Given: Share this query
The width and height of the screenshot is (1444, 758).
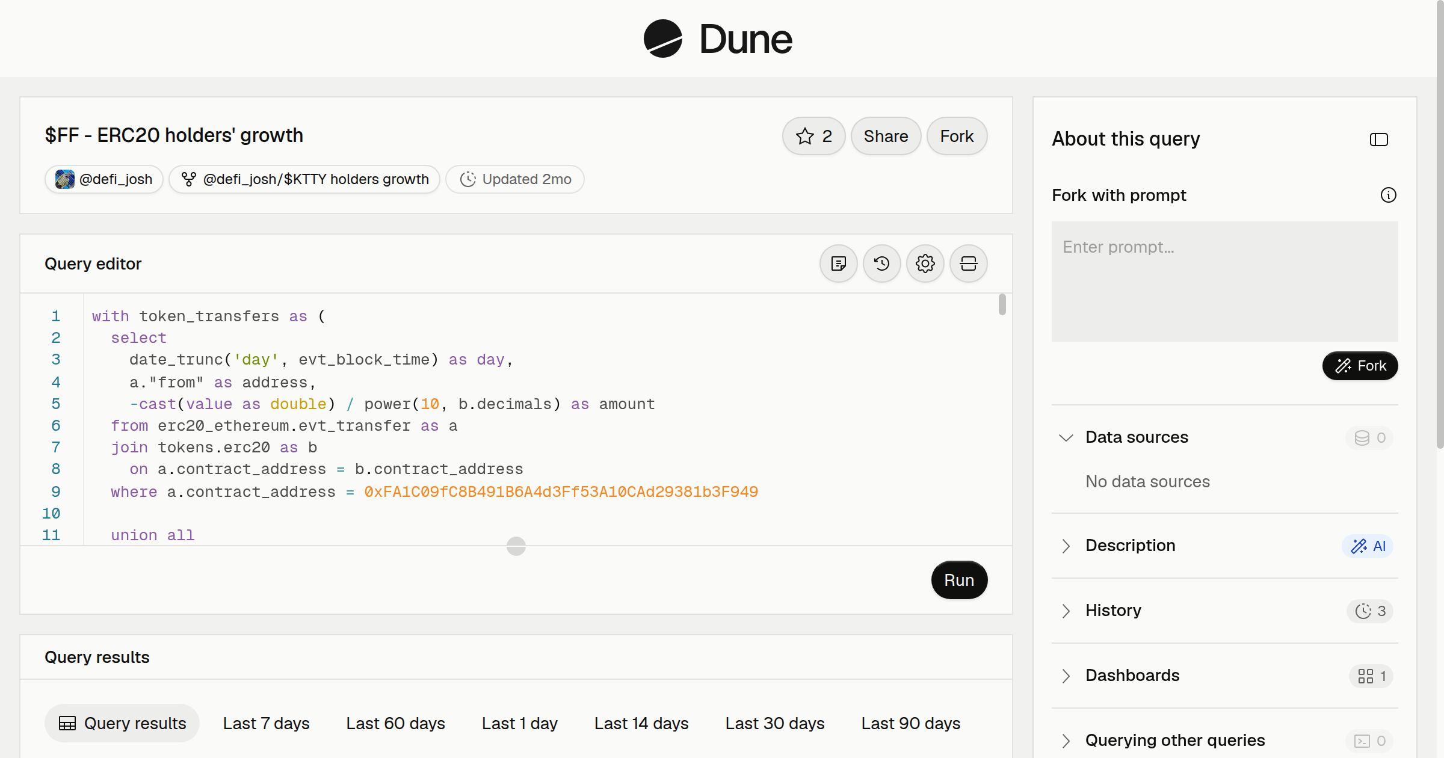Looking at the screenshot, I should [x=886, y=136].
